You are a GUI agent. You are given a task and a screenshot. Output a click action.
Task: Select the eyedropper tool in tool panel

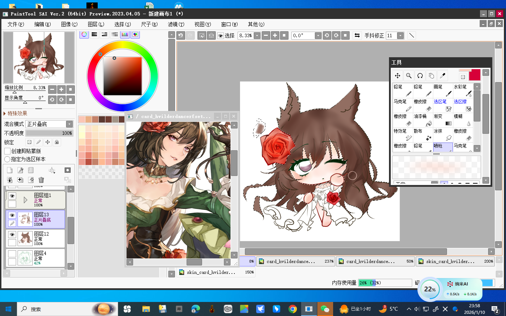point(442,75)
